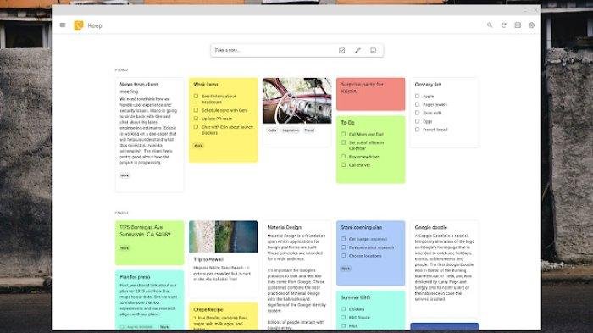Image resolution: width=593 pixels, height=333 pixels.
Task: Open the 'Plan for preso' note title
Action: coord(135,277)
